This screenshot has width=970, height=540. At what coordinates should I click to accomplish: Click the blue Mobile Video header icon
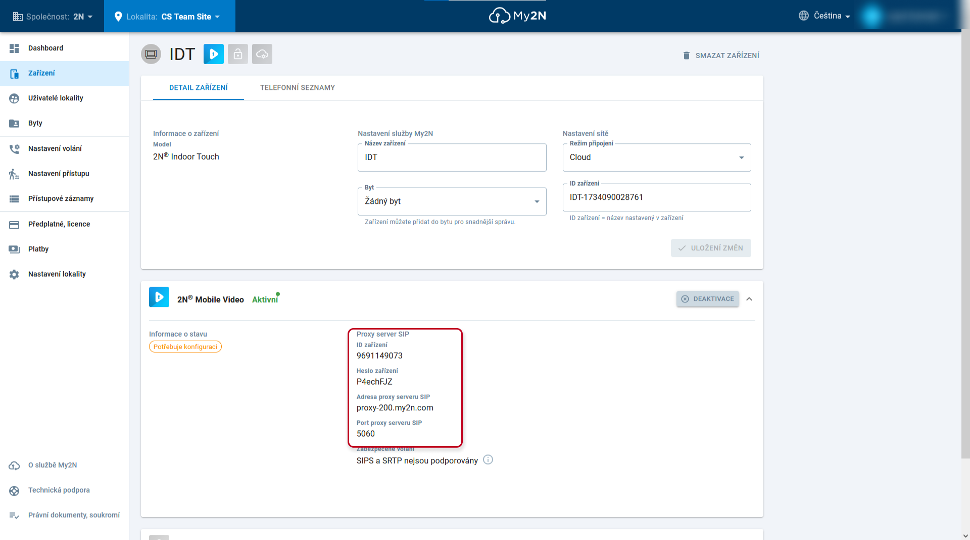tap(214, 54)
